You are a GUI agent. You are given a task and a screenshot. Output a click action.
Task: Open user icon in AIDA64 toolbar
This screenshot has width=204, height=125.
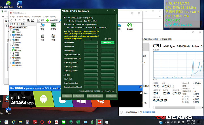28,20
